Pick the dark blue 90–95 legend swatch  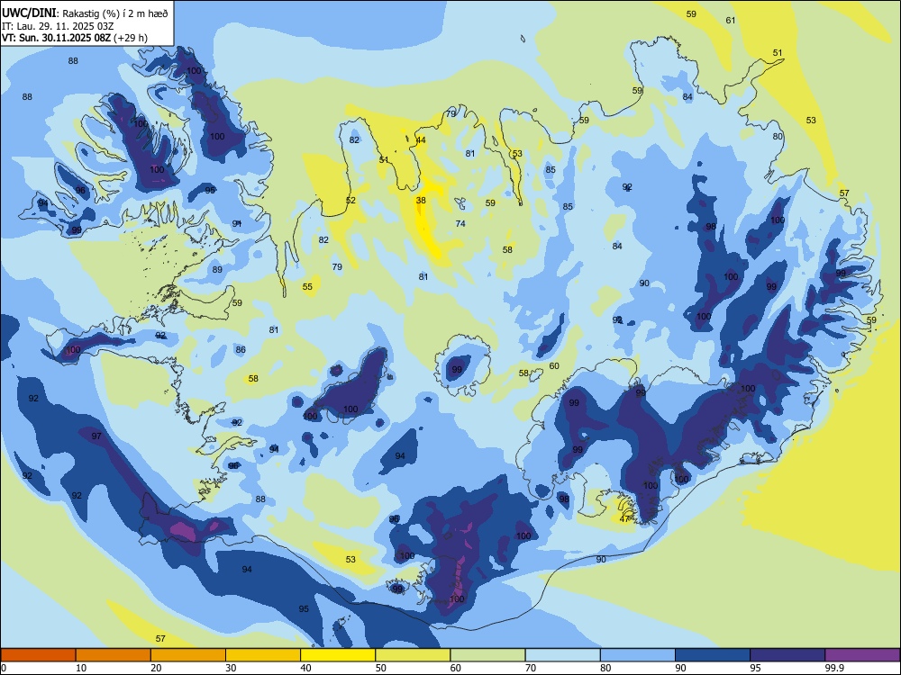[x=713, y=655]
